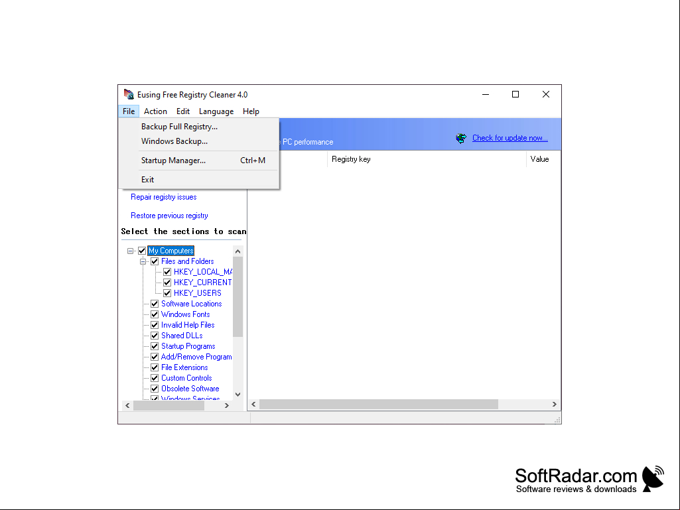Click the tree vertical scrollbar thumb

238,296
